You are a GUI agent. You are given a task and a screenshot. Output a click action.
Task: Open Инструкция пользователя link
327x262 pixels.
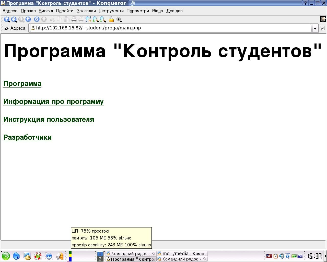[49, 119]
